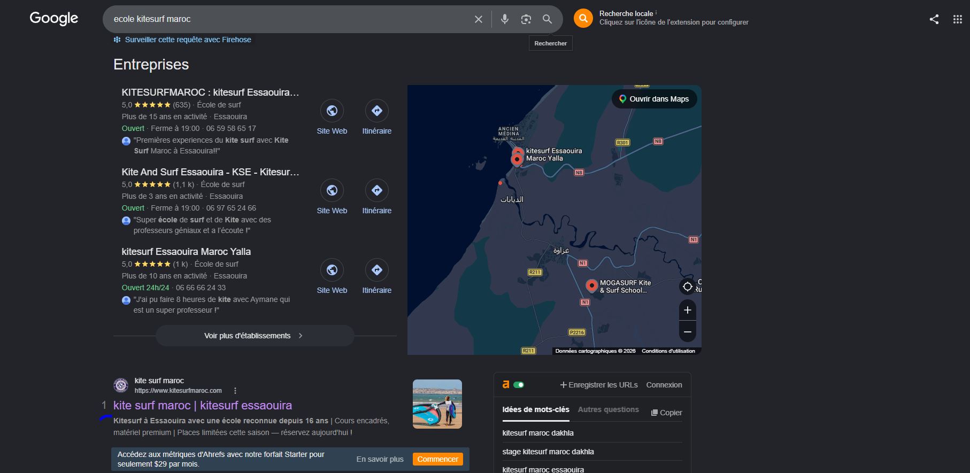Open the three-dot menu beside kitesurfmaroc.com URL
This screenshot has width=970, height=473.
[x=235, y=391]
